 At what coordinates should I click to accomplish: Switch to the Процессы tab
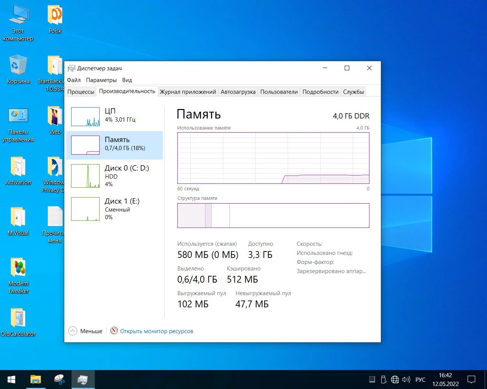pos(81,92)
